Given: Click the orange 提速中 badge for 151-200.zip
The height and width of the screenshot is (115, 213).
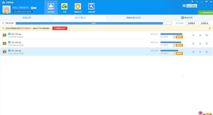Looking at the screenshot, I should click(178, 45).
